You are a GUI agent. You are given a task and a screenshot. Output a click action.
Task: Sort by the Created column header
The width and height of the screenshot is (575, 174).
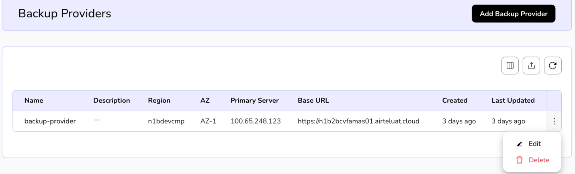(x=454, y=101)
